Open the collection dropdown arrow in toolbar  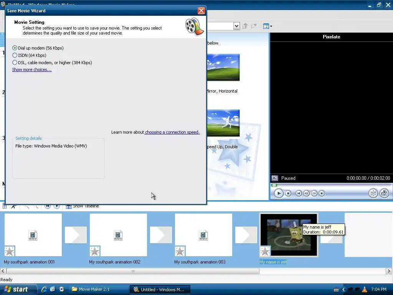tap(236, 26)
